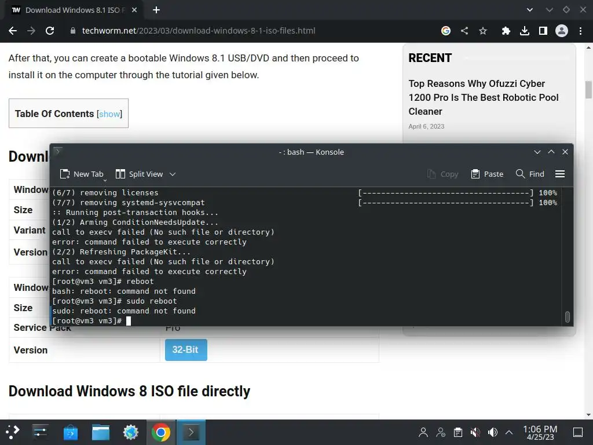Click techworm.net address bar URL
This screenshot has width=593, height=445.
coord(199,31)
